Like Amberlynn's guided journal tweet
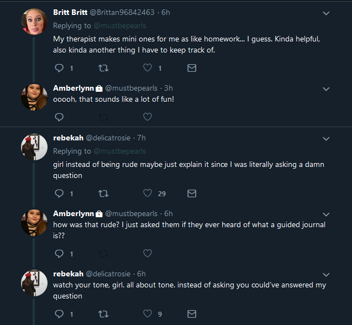Screen dimensions: 352x325 (148, 253)
